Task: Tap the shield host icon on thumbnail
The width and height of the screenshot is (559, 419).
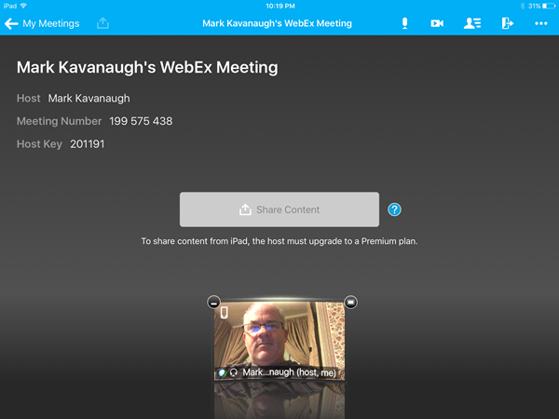Action: point(222,372)
